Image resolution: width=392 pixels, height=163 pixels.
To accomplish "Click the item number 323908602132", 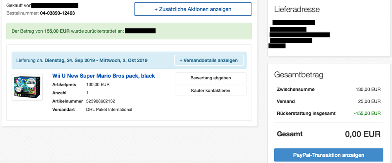I will 100,101.
